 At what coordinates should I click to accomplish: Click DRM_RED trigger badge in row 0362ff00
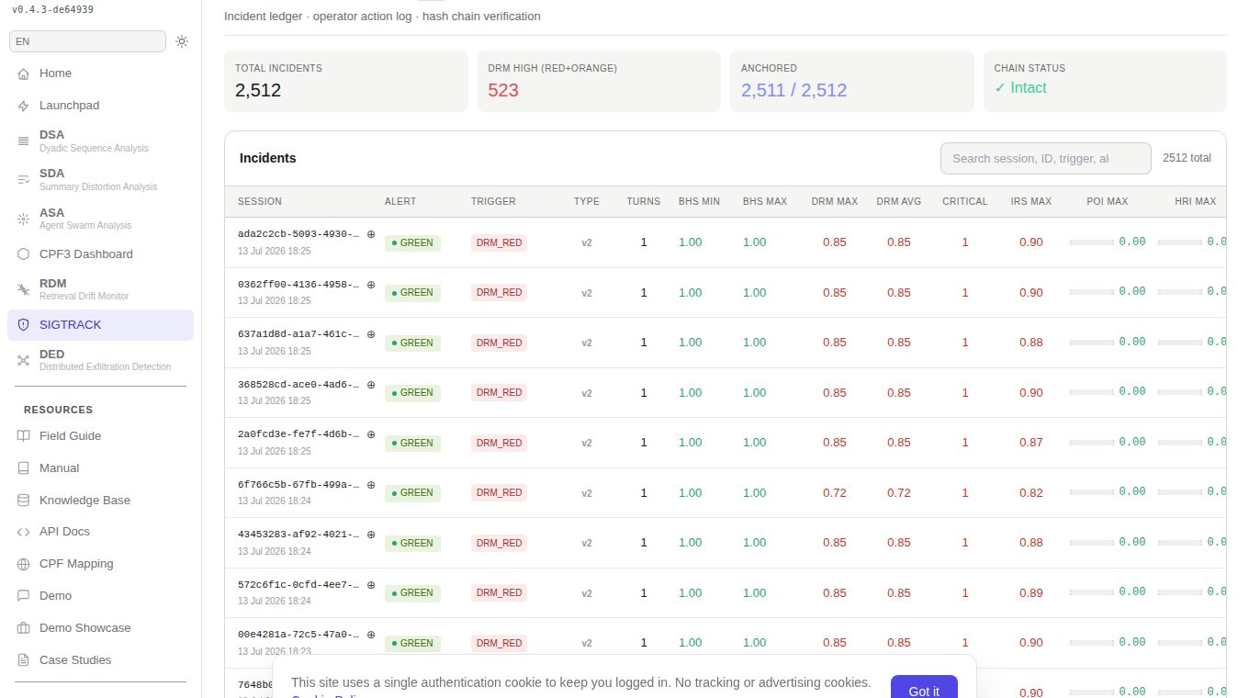[x=499, y=293]
